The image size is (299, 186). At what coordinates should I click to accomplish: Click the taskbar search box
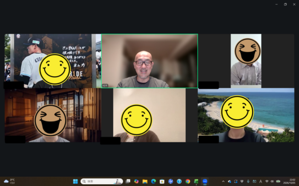pos(102,181)
